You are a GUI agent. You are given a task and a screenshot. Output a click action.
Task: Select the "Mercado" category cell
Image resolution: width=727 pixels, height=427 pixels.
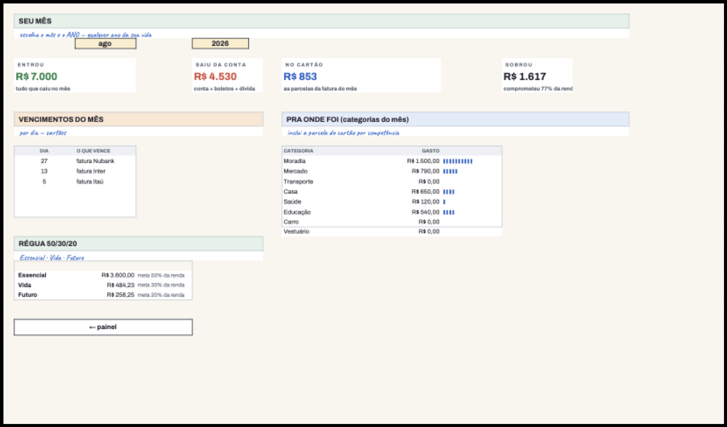[x=296, y=171]
